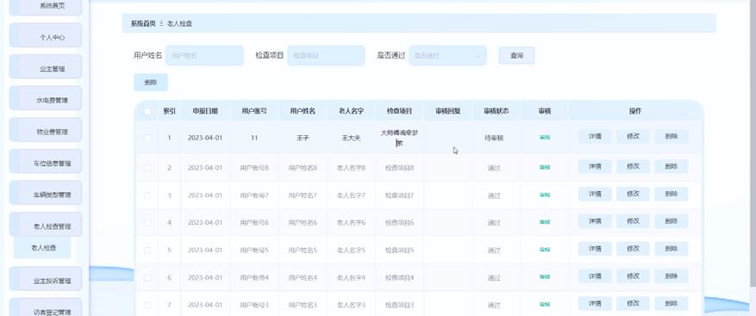Toggle the select-all checkbox in the table header
756x316 pixels.
pyautogui.click(x=147, y=111)
